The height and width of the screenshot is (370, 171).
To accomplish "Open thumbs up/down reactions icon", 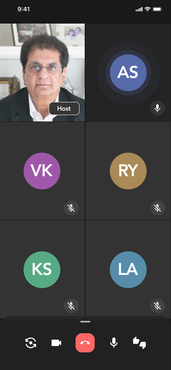I will pyautogui.click(x=139, y=343).
